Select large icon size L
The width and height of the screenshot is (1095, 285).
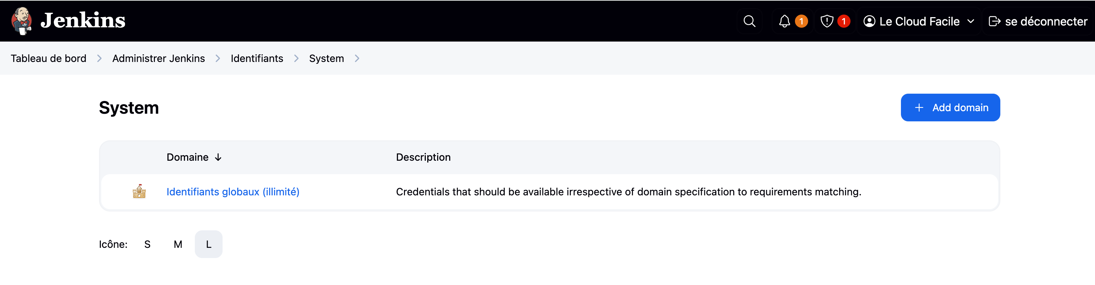[x=208, y=244]
